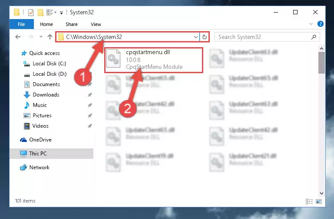Refresh the System32 folder
The height and width of the screenshot is (219, 334).
point(205,37)
